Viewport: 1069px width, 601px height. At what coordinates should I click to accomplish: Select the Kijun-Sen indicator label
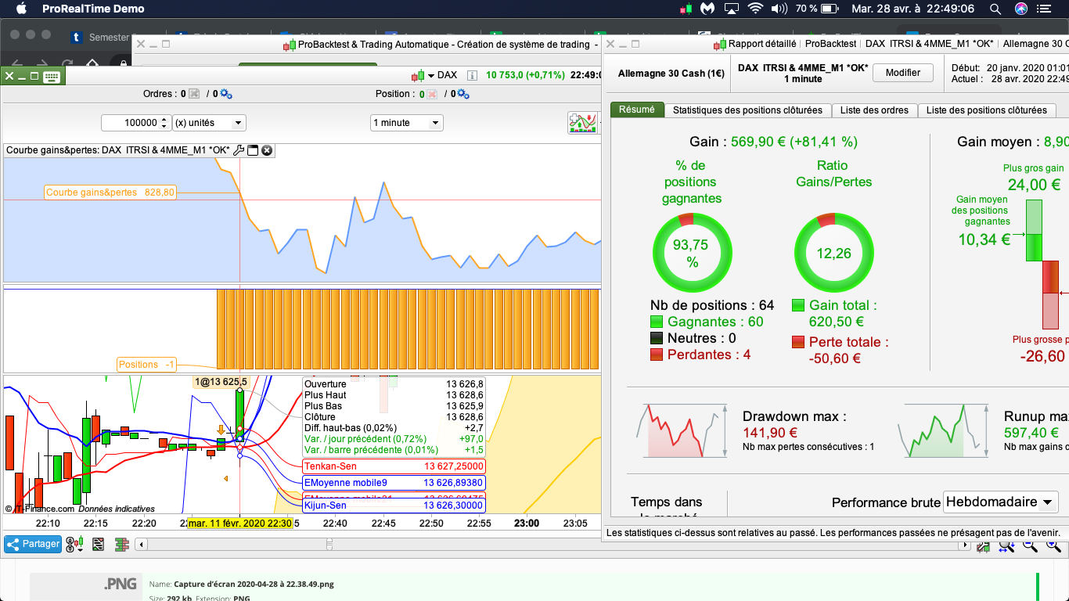click(394, 506)
